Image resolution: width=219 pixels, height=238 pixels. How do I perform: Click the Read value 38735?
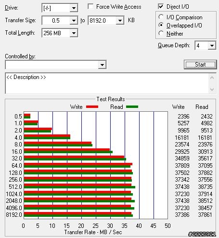click(x=205, y=186)
